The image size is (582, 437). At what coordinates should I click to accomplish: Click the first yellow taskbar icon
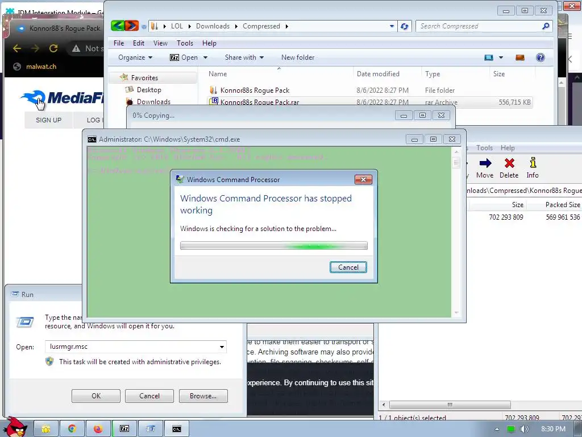pos(46,429)
